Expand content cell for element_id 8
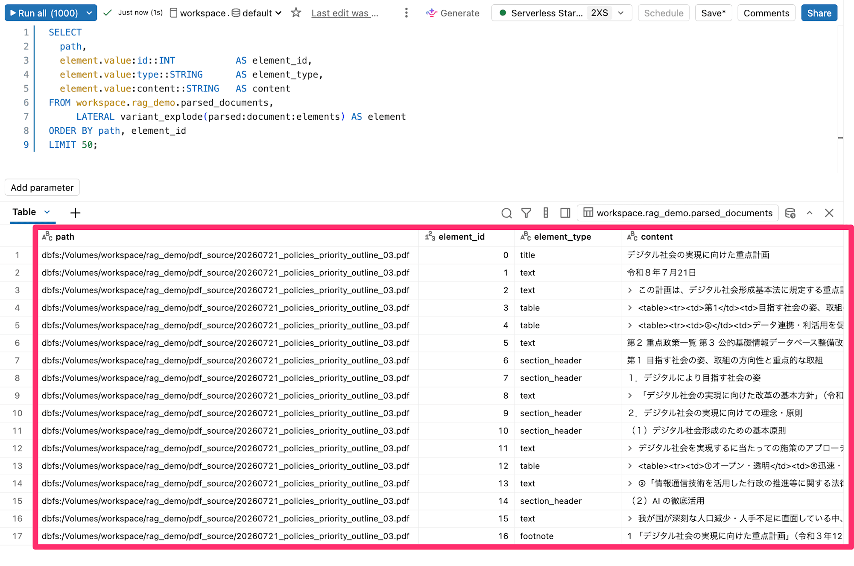The image size is (854, 566). point(630,396)
